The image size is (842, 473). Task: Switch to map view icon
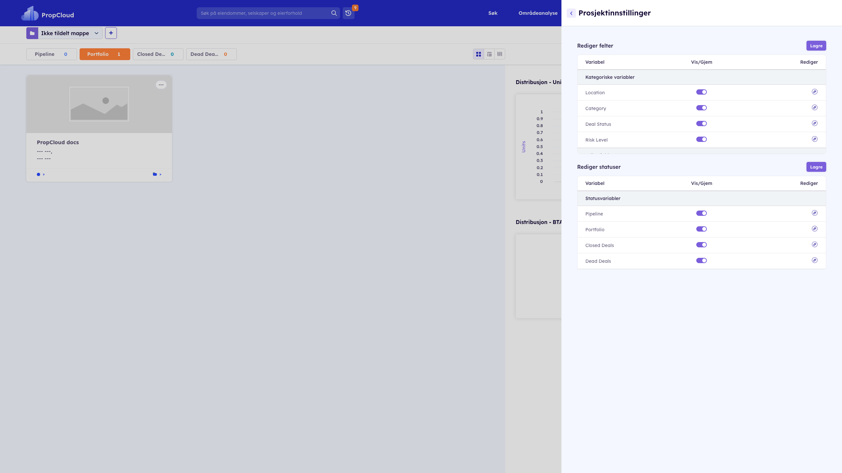pyautogui.click(x=500, y=54)
